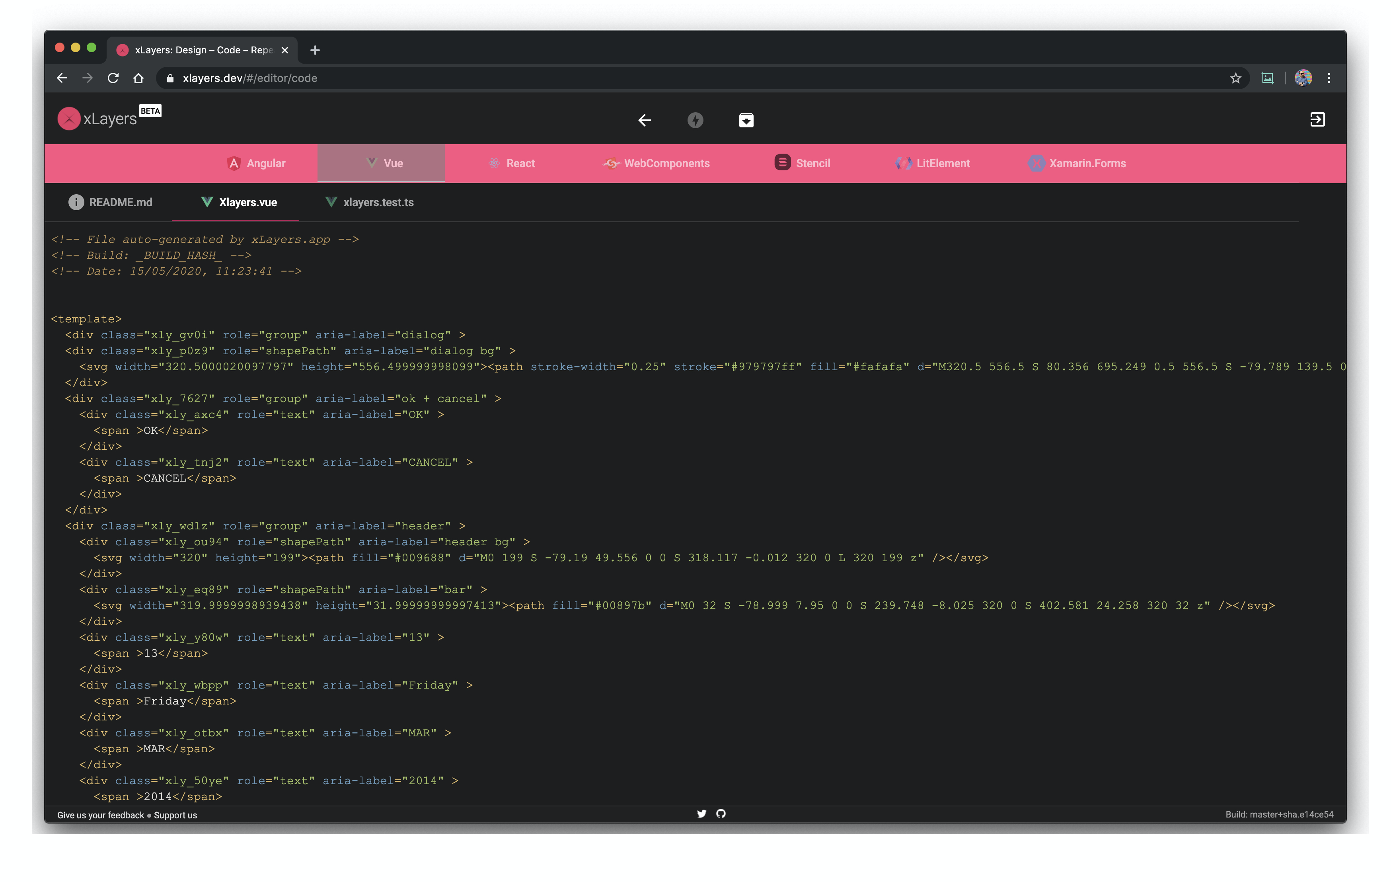Open the GitHub link in footer
The image size is (1391, 882).
(721, 814)
